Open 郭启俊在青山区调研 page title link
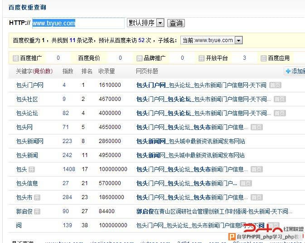Viewport: 305px width, 243px height. pyautogui.click(x=214, y=211)
